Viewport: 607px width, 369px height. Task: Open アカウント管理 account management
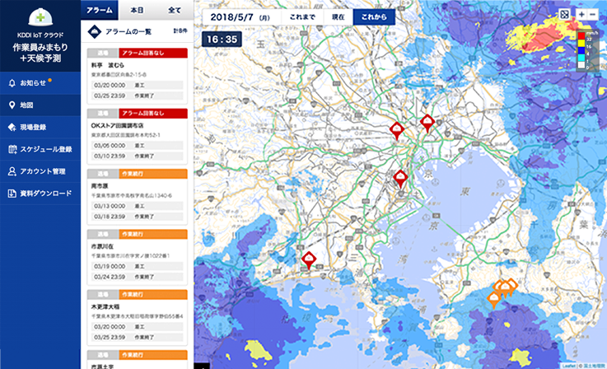[40, 171]
